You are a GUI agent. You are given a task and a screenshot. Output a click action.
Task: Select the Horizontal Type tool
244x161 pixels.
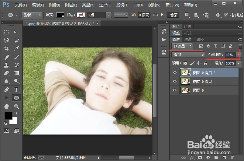pyautogui.click(x=16, y=90)
